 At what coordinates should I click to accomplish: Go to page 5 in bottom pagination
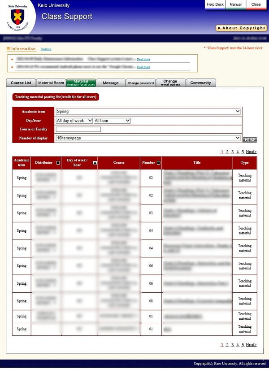click(x=243, y=345)
